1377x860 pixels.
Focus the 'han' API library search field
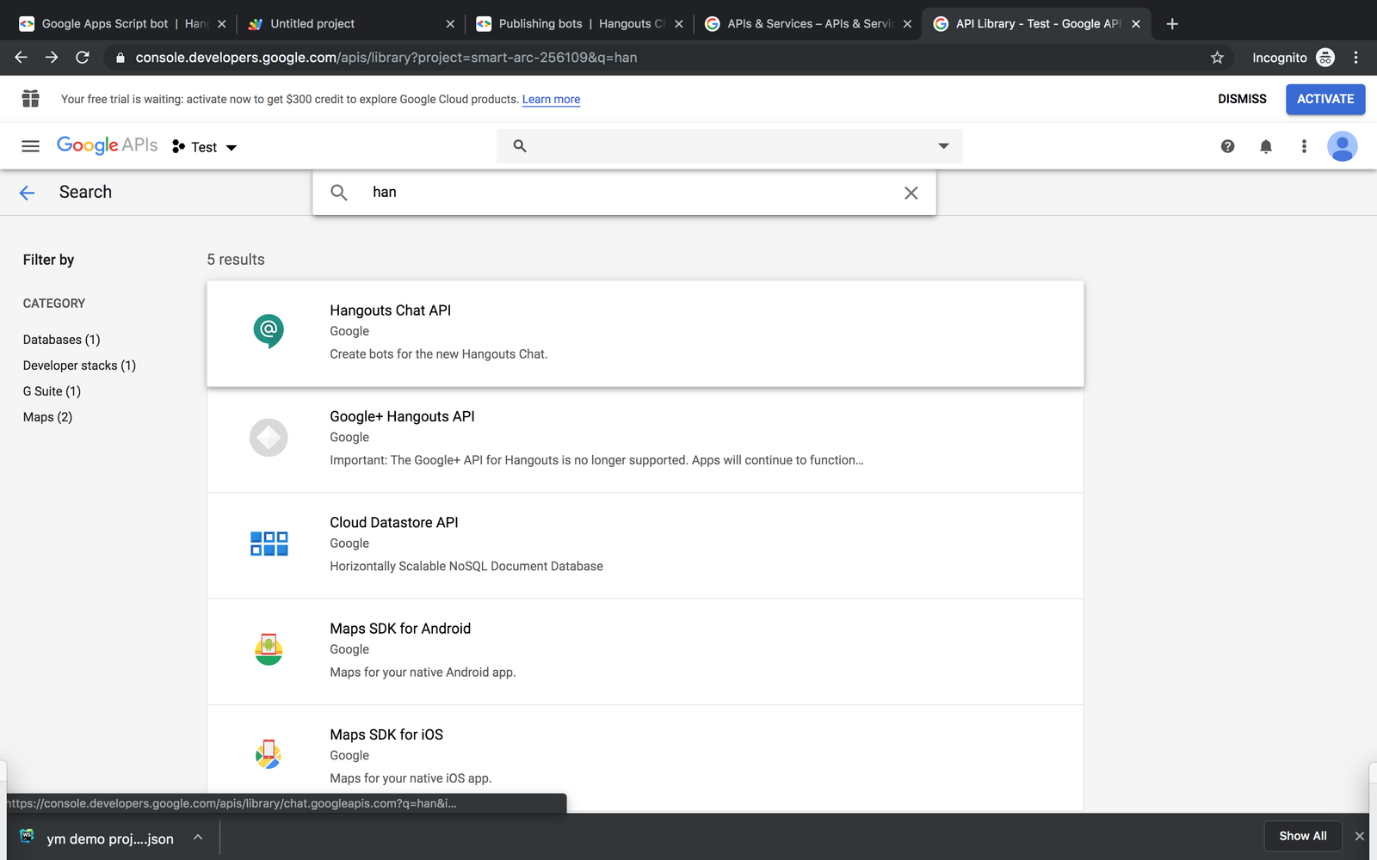(624, 193)
